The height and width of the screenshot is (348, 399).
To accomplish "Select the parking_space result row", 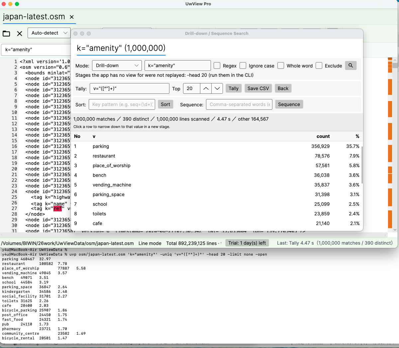I will [217, 194].
